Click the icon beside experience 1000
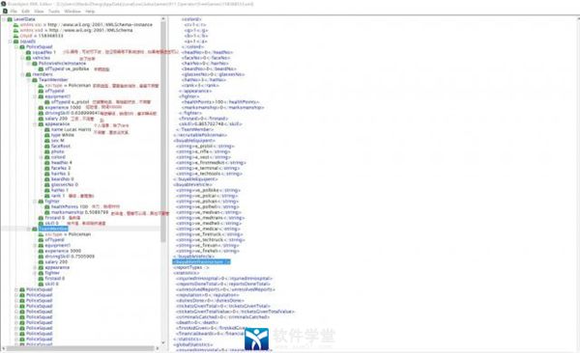This screenshot has height=353, width=580. tap(41, 107)
